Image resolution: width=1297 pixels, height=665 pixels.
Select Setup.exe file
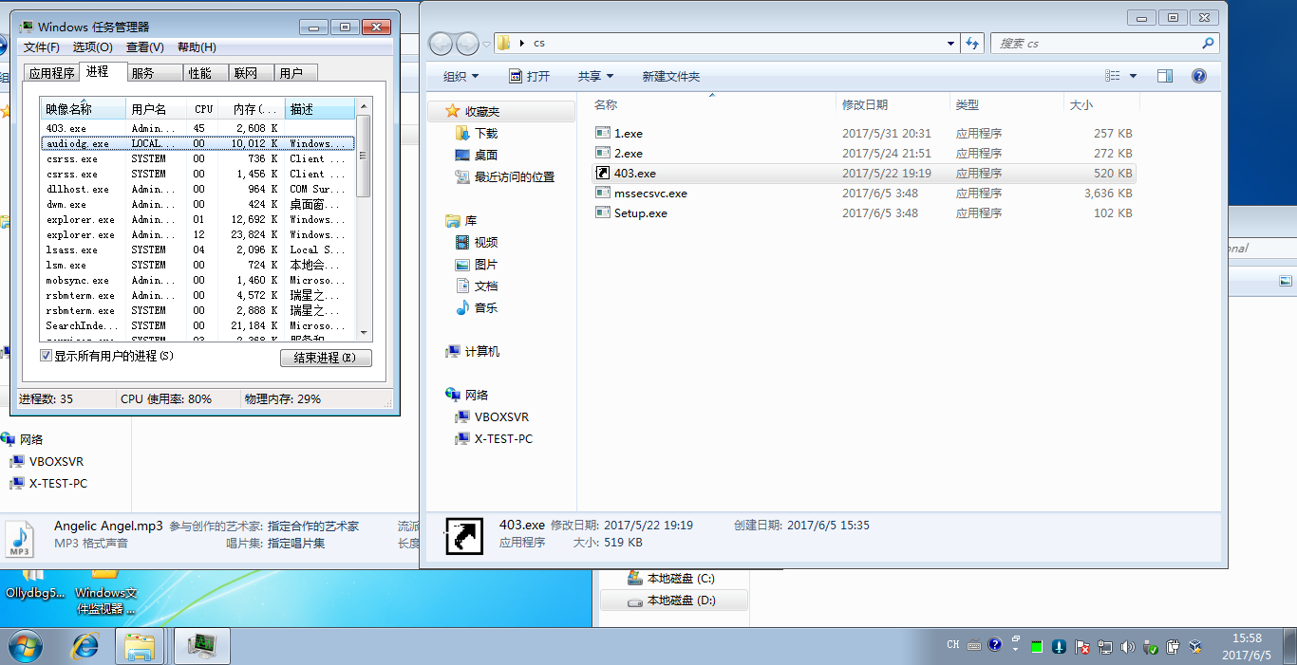click(640, 213)
